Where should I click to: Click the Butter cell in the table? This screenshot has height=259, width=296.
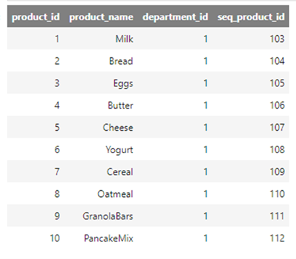[120, 105]
